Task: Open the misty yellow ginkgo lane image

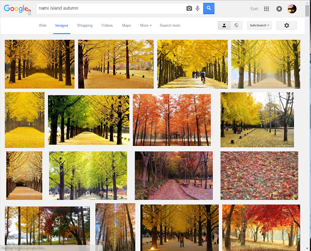Action: tap(266, 64)
